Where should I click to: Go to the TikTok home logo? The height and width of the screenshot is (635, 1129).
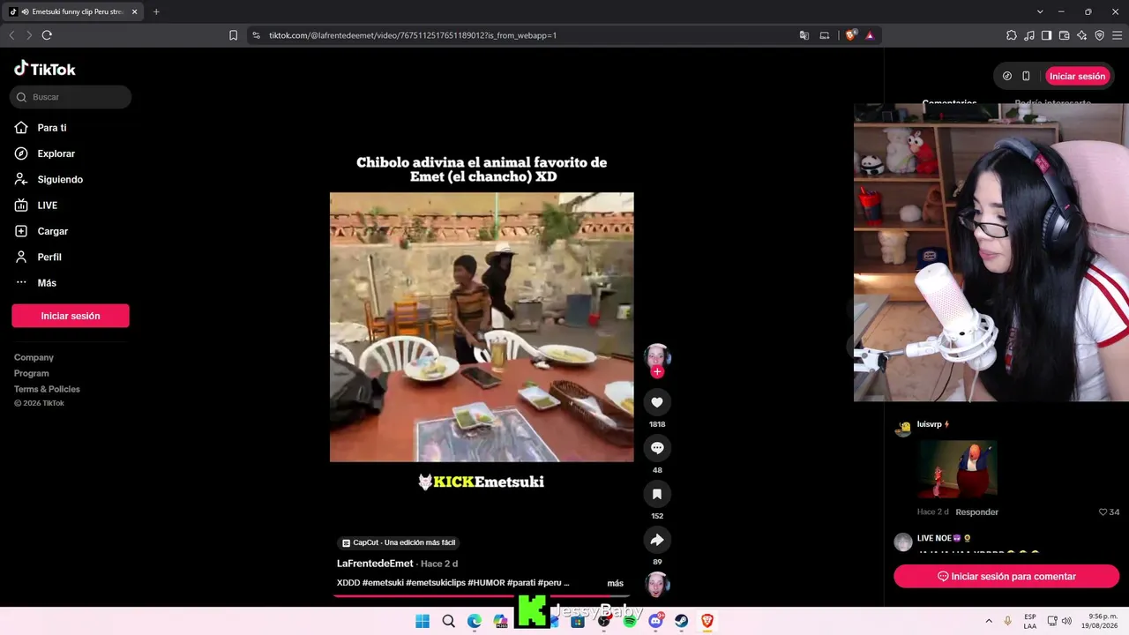point(45,69)
